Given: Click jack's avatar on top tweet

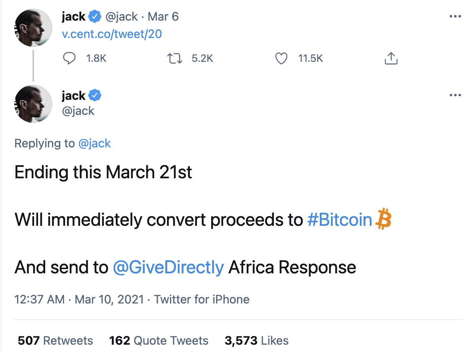Looking at the screenshot, I should pyautogui.click(x=33, y=27).
